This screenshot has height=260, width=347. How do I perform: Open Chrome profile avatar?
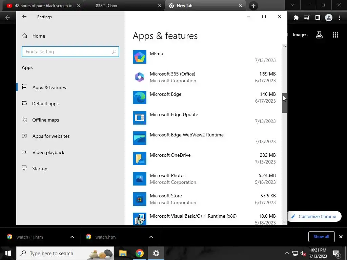[x=329, y=18]
